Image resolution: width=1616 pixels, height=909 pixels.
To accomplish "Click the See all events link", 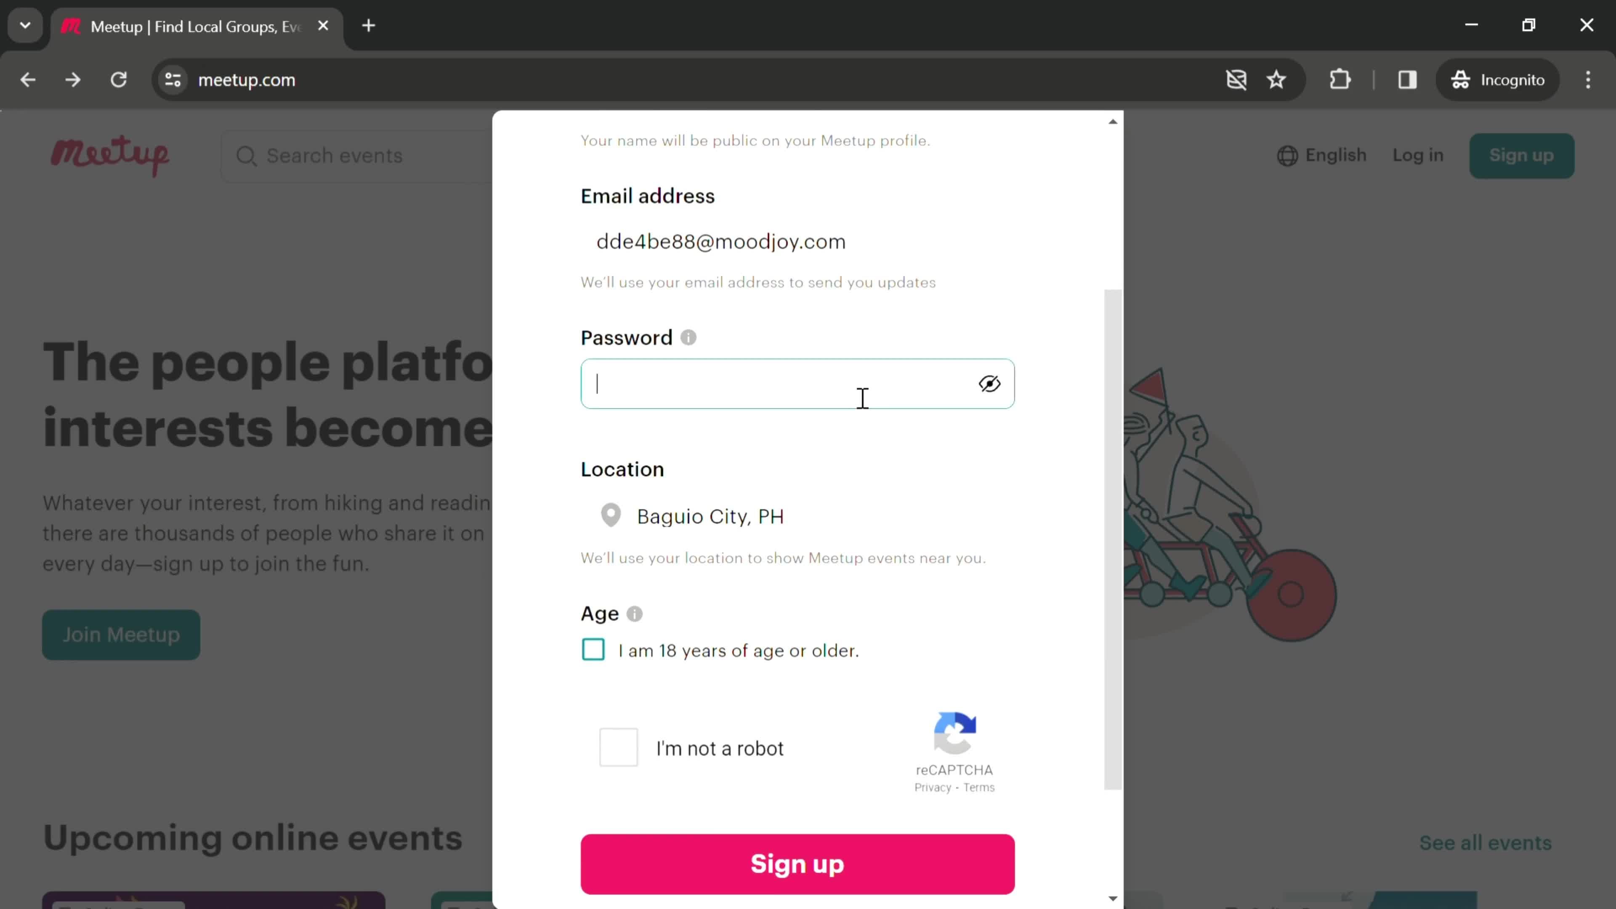I will pyautogui.click(x=1486, y=843).
